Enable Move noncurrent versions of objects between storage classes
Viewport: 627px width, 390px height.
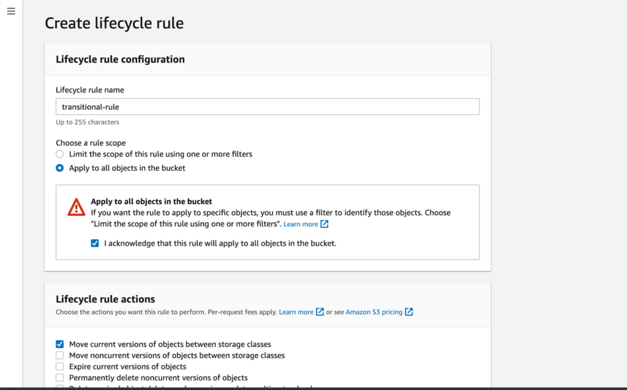(x=59, y=355)
